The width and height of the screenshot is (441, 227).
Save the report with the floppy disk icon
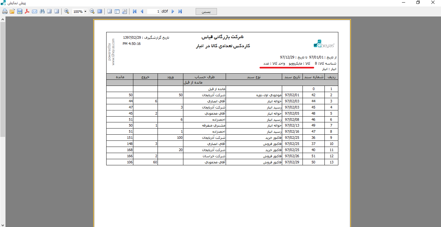(20, 11)
